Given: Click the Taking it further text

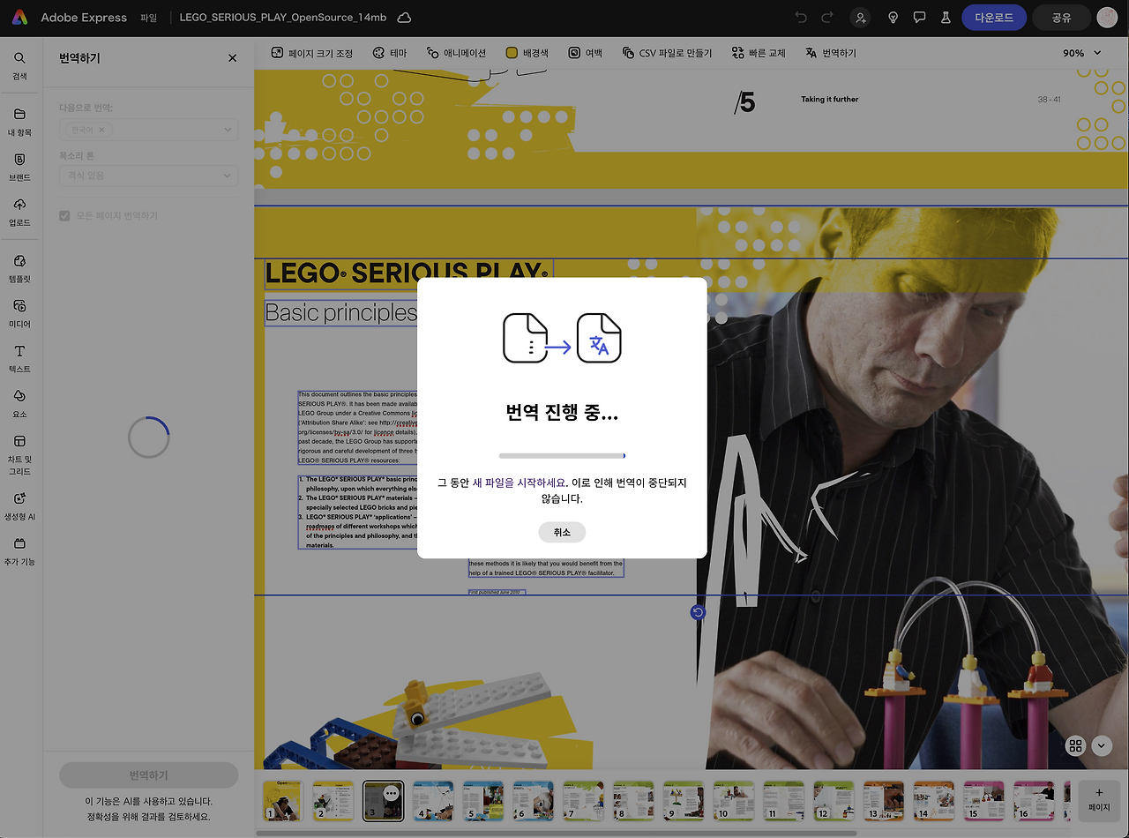Looking at the screenshot, I should [829, 100].
